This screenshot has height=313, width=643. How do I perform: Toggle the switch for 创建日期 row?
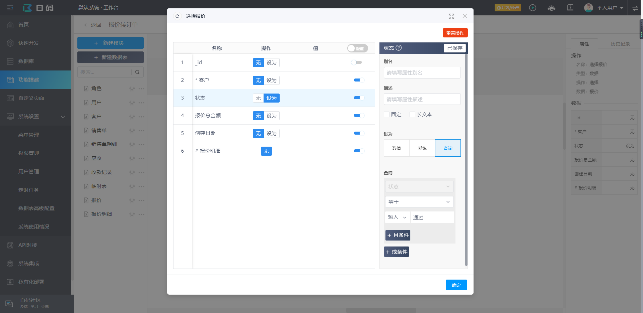pyautogui.click(x=359, y=133)
